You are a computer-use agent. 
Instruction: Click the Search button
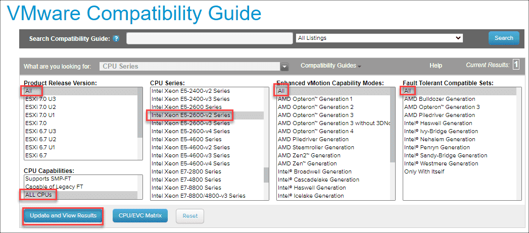504,38
